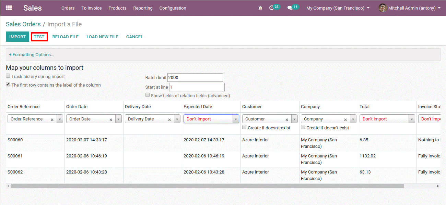
Task: Uncheck first row contains label option
Action: [8, 84]
